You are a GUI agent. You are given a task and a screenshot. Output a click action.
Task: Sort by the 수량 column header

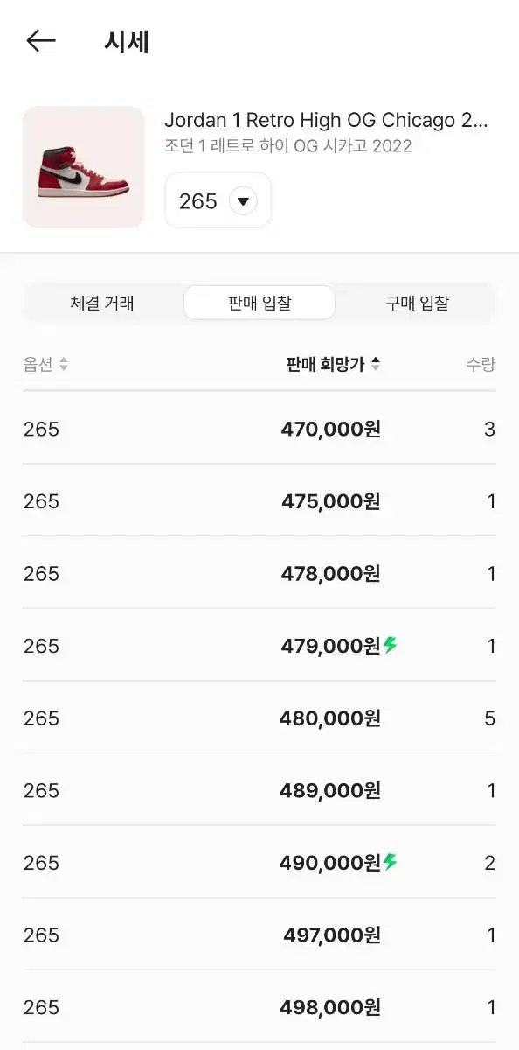coord(481,365)
